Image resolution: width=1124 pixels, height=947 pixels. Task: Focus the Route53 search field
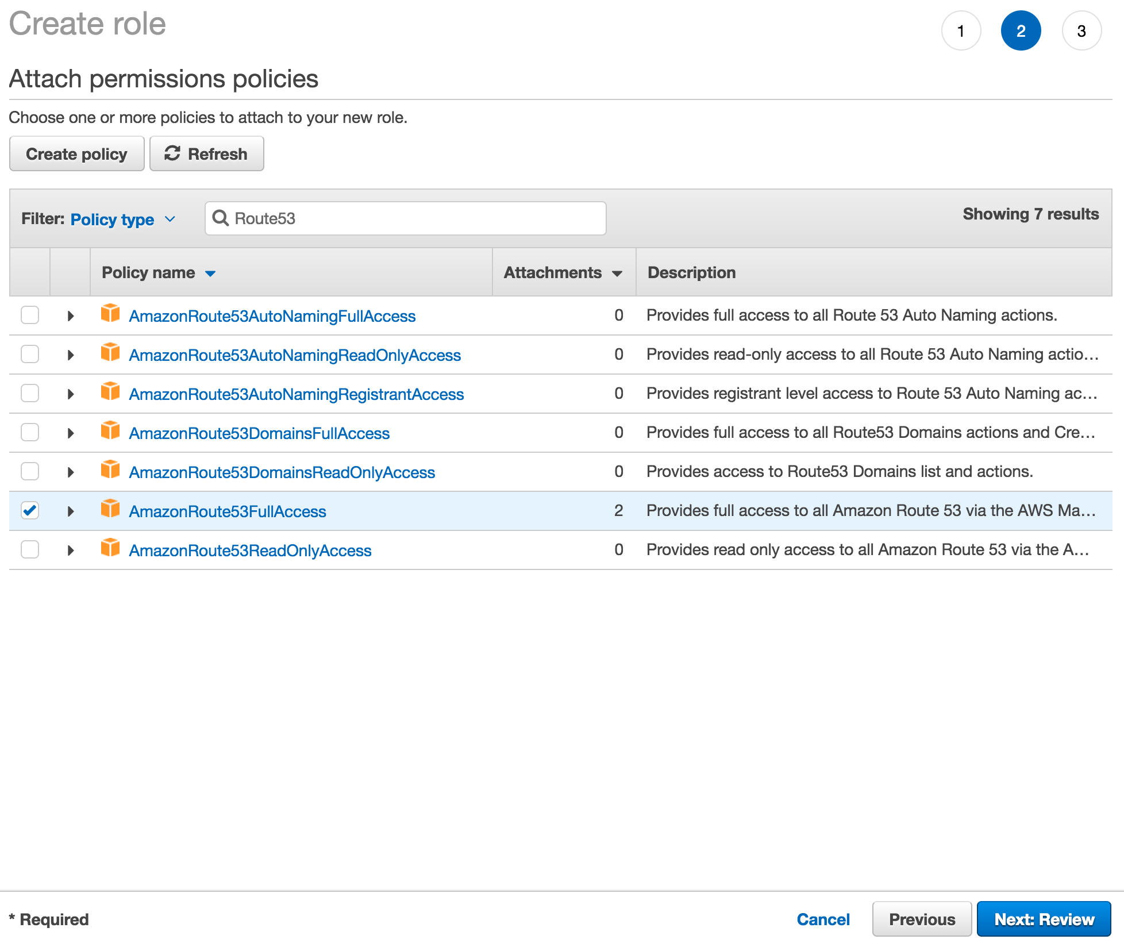406,218
